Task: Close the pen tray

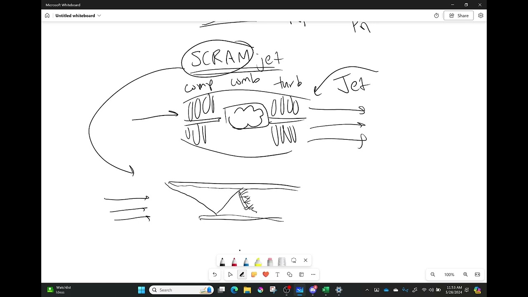Action: pos(306,260)
